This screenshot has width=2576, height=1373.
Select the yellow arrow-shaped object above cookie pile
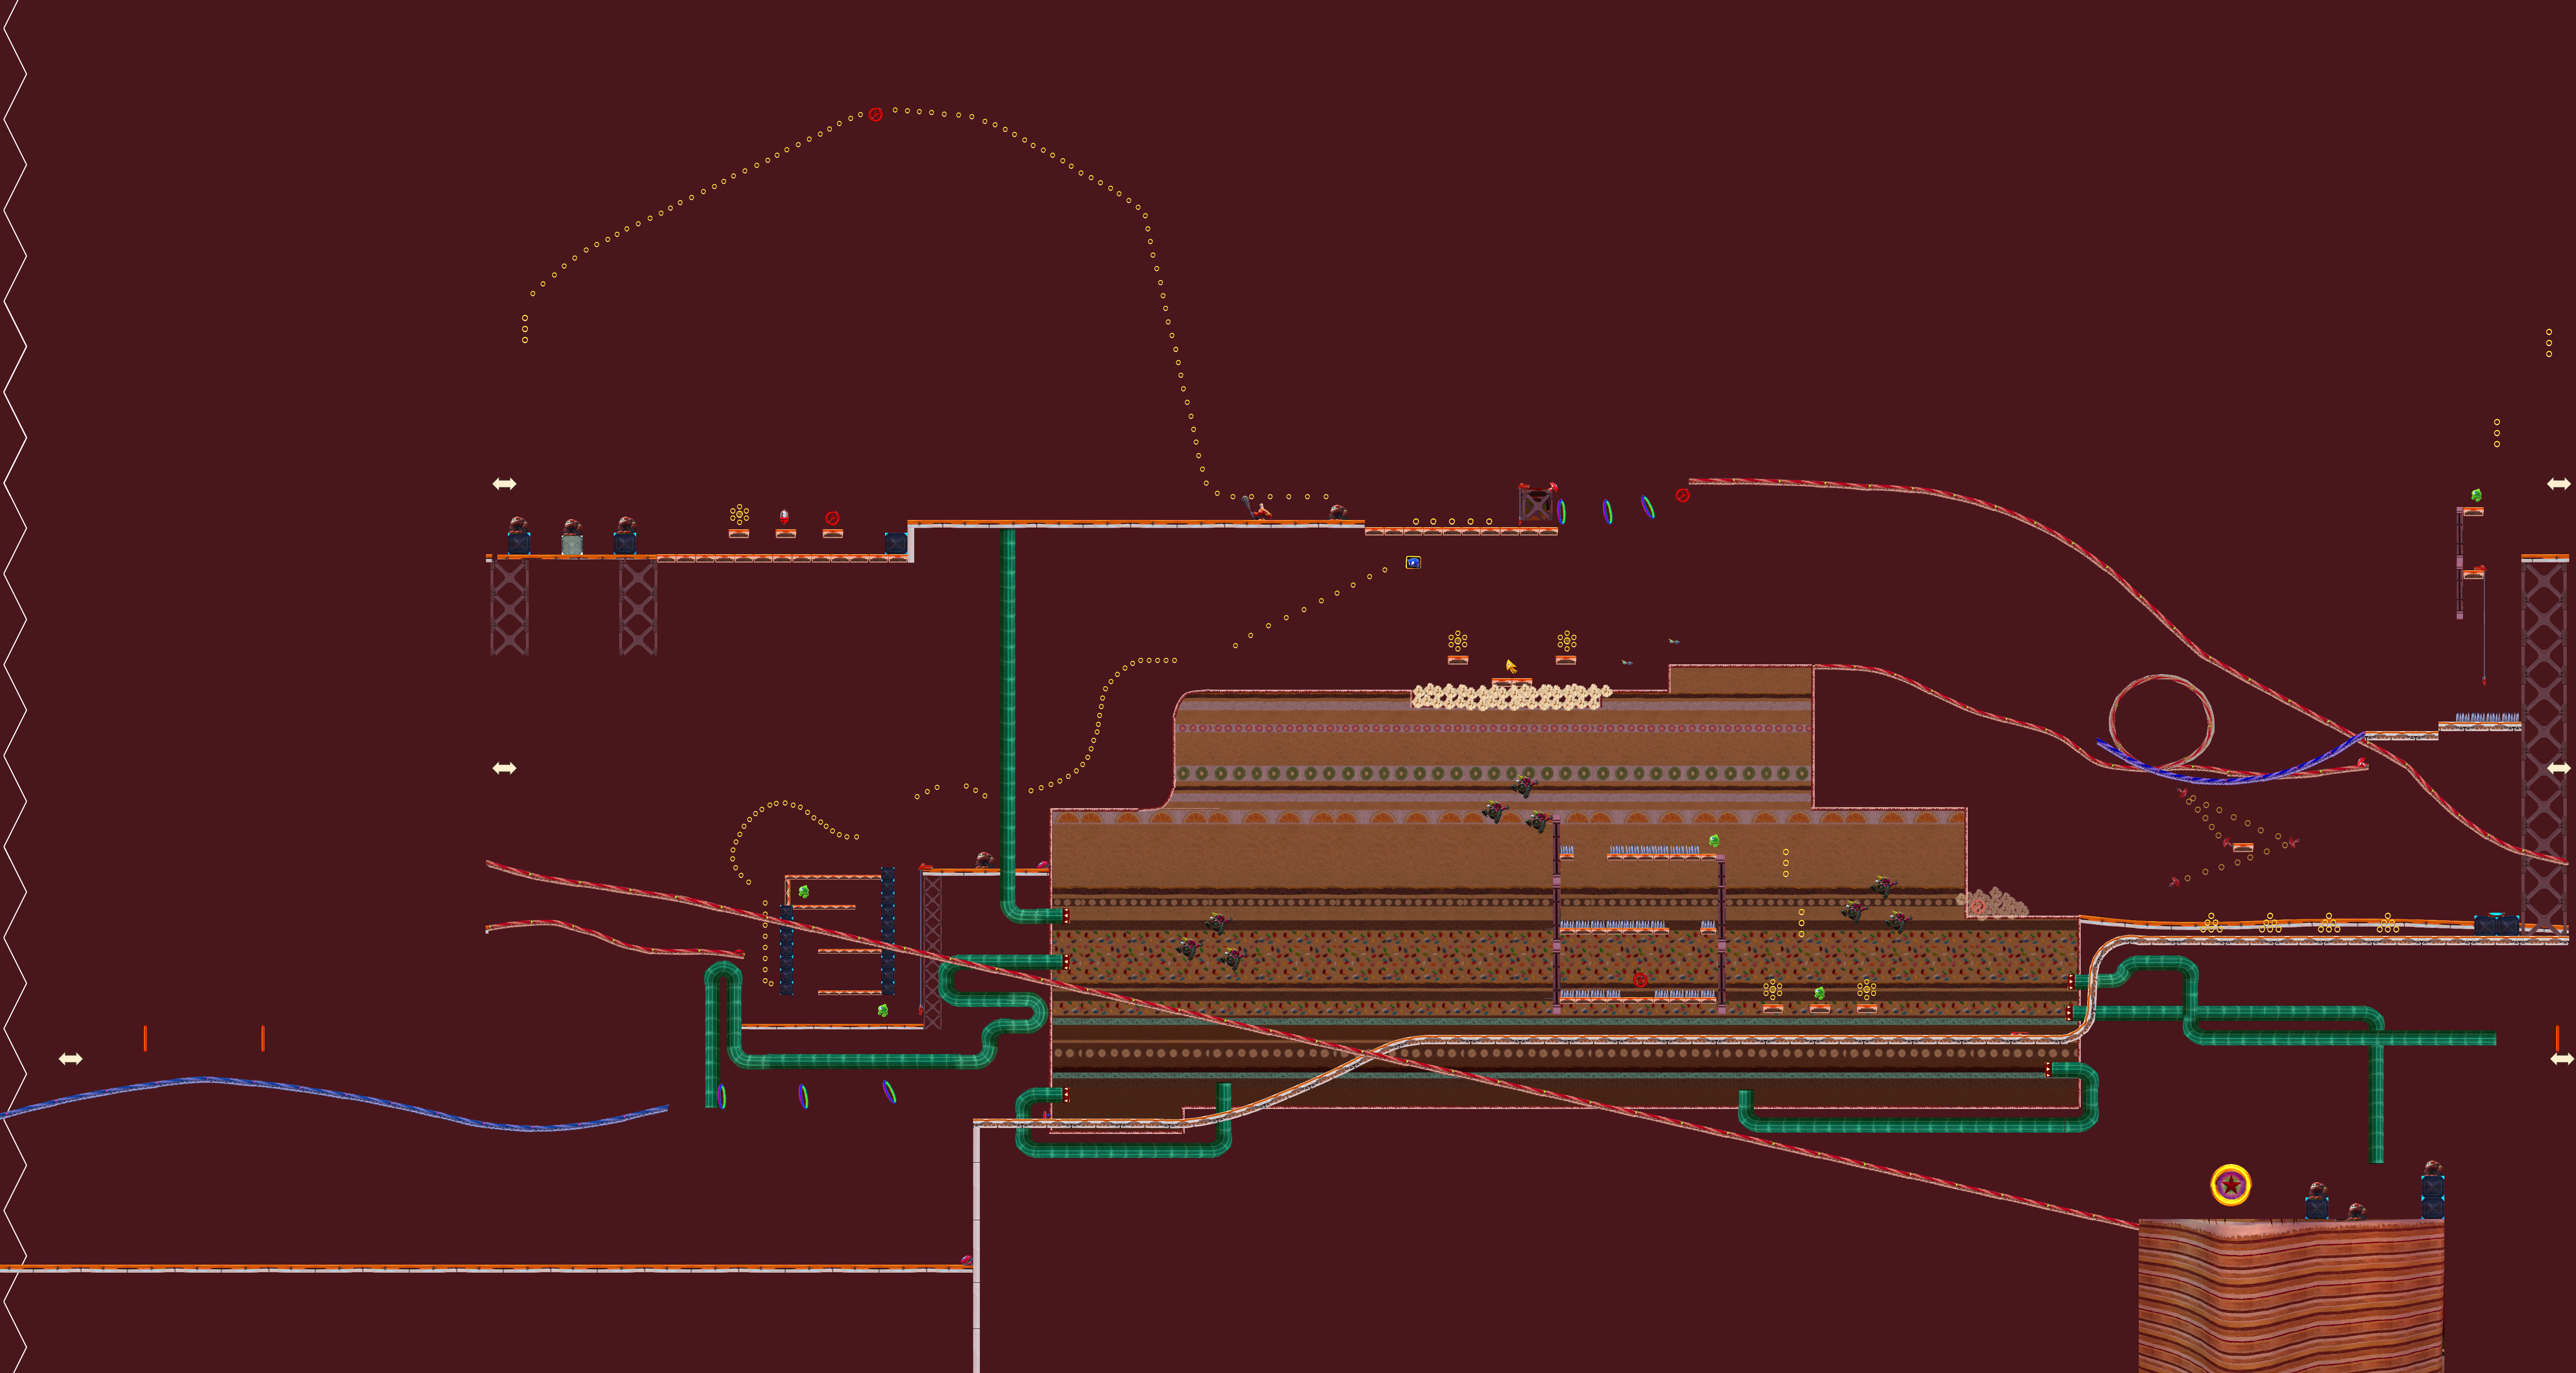1511,666
